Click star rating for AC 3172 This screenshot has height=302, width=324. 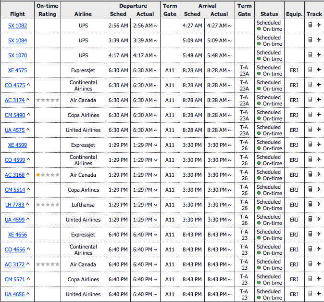pos(48,264)
